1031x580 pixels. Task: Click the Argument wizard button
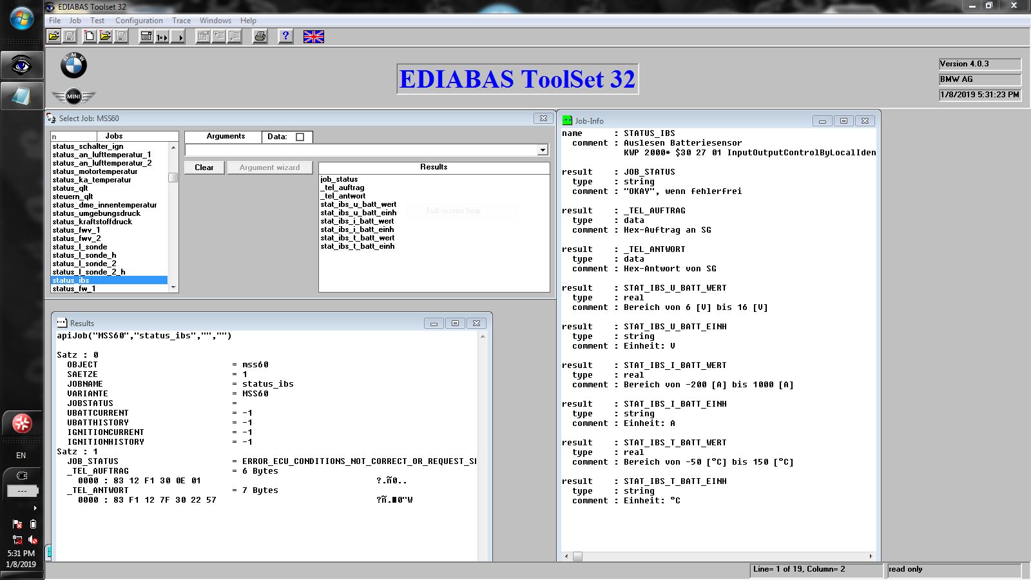(270, 168)
